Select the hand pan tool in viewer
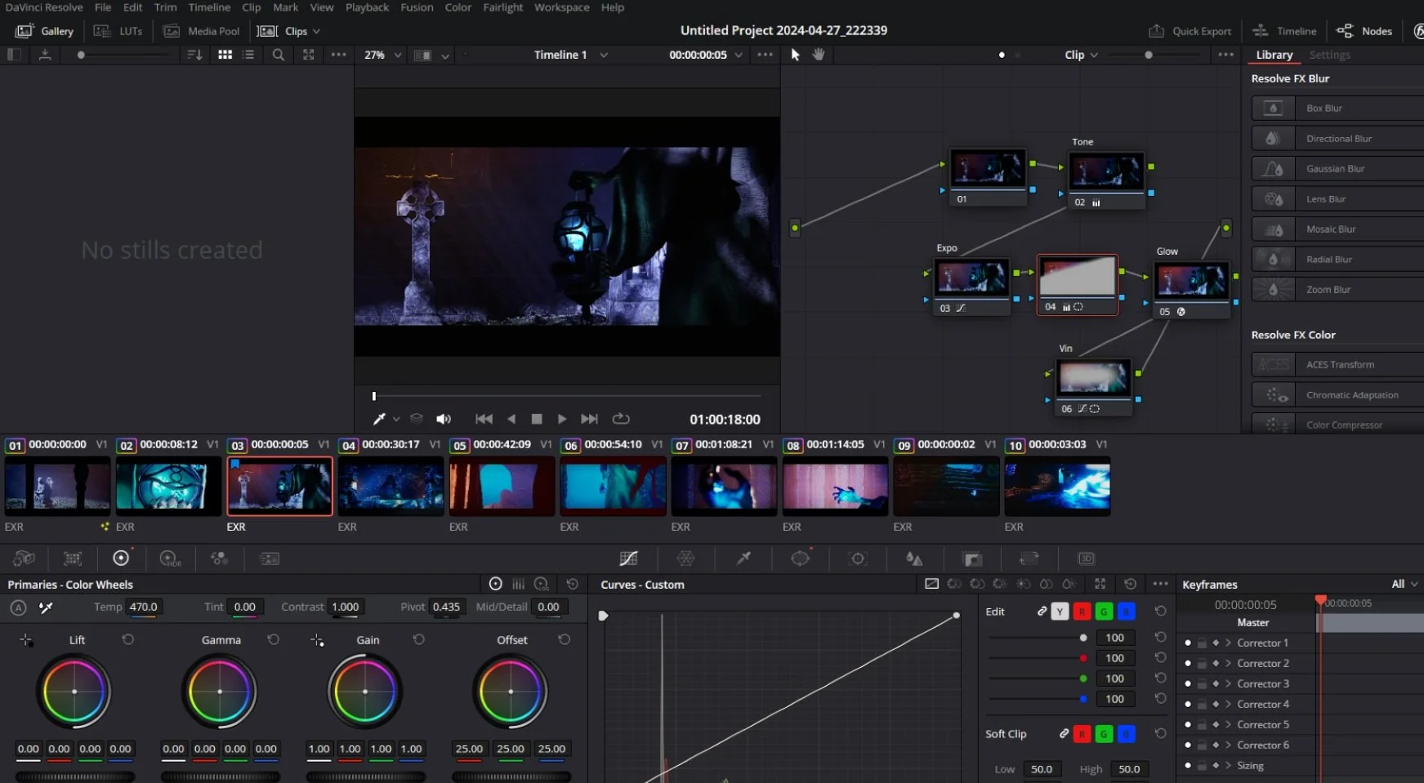 (819, 55)
